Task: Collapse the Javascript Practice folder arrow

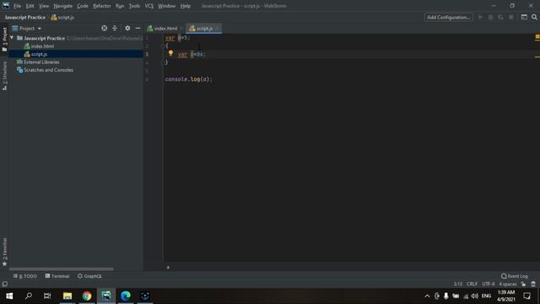Action: [x=12, y=38]
